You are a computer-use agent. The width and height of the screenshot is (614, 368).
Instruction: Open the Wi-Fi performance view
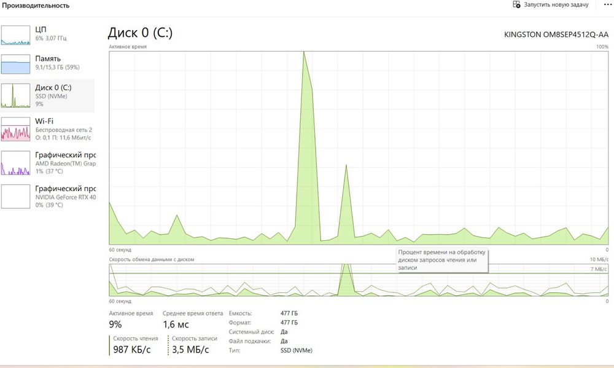coord(47,129)
